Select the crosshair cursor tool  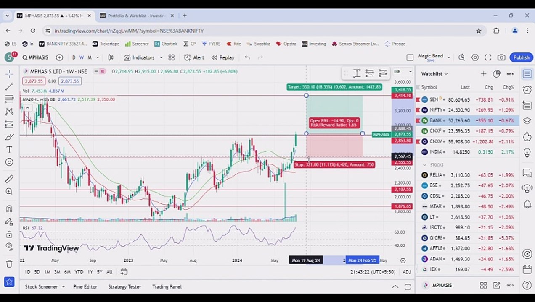9,74
